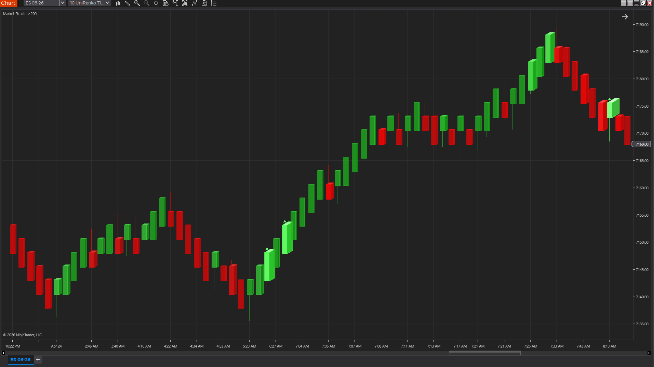
Task: Open the indicators icon on the toolbar
Action: point(185,3)
